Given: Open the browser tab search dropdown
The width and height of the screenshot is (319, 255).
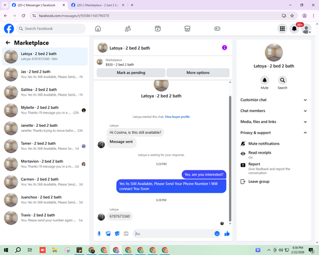Looking at the screenshot, I should point(5,5).
